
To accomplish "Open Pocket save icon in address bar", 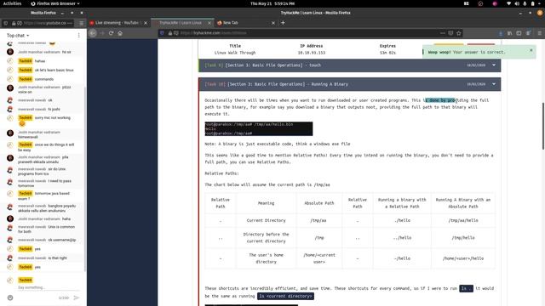I will pyautogui.click(x=450, y=33).
